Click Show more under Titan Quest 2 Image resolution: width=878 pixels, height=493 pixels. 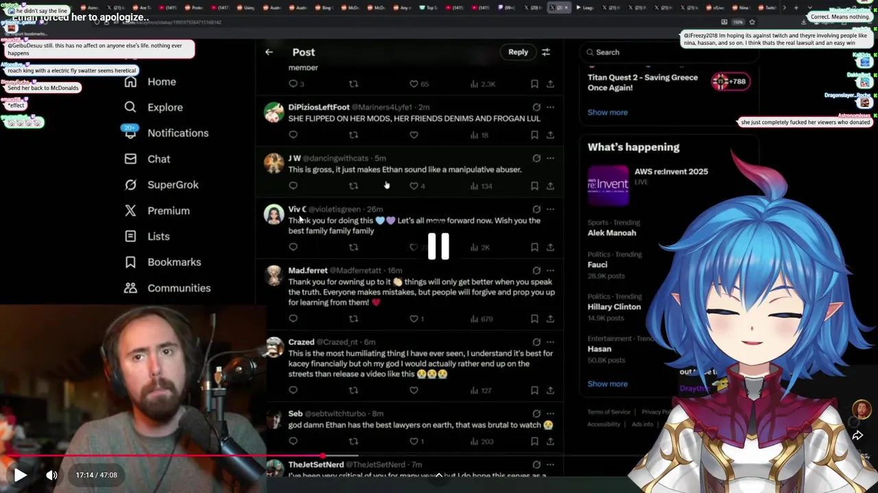pyautogui.click(x=607, y=112)
